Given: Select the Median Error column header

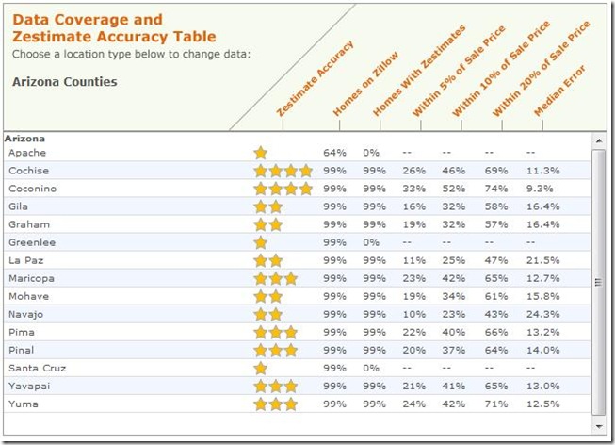Looking at the screenshot, I should [559, 91].
